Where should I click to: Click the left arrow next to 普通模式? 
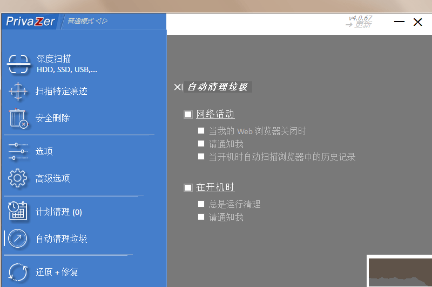[x=98, y=21]
